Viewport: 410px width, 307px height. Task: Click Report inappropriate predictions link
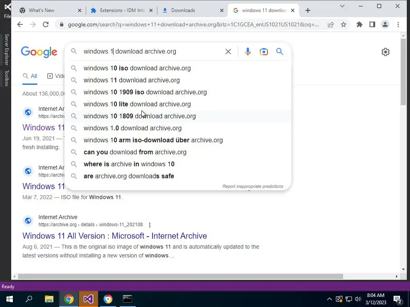pyautogui.click(x=253, y=186)
